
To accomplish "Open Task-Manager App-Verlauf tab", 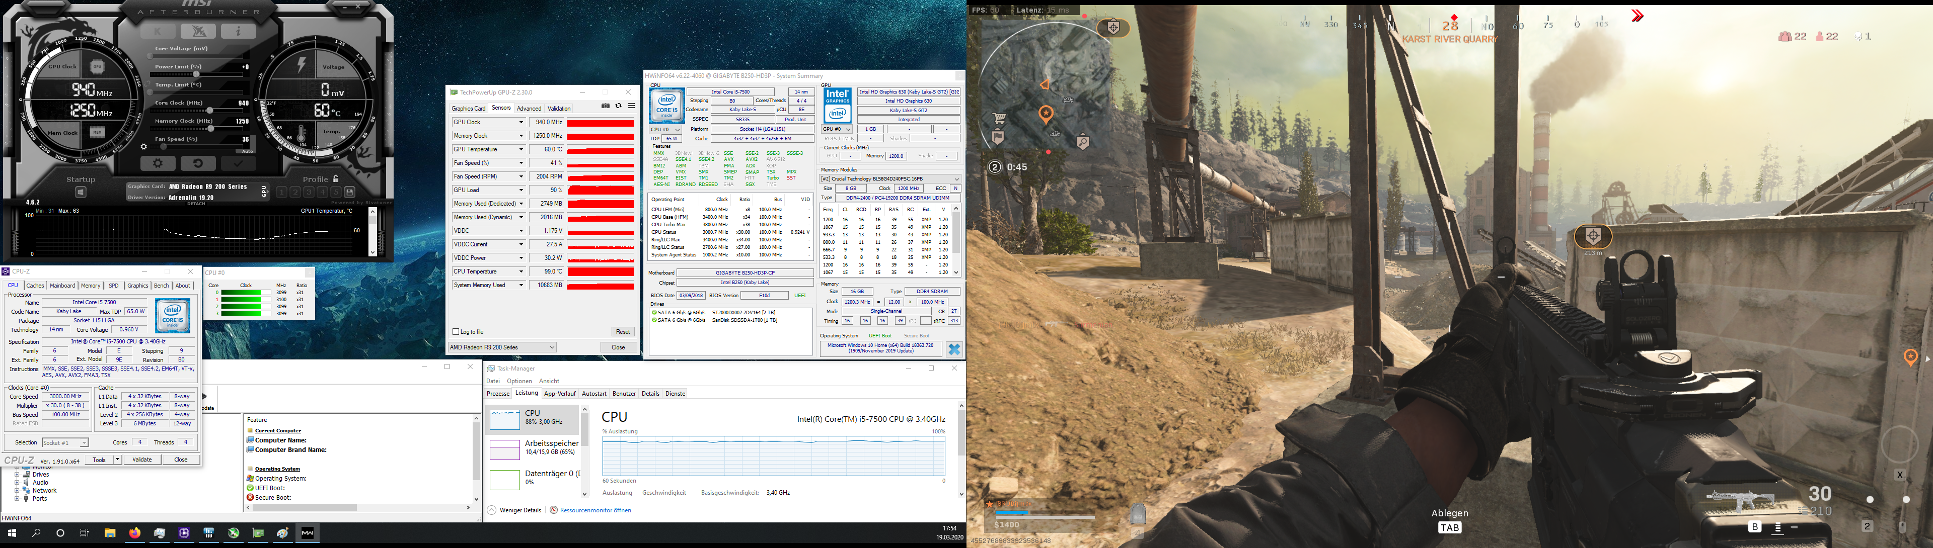I will 560,394.
